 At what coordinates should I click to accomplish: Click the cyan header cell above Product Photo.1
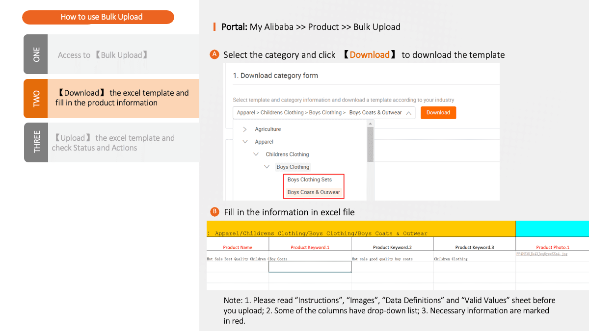(x=552, y=229)
